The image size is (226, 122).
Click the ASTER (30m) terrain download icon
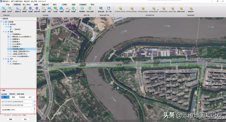tap(164, 8)
